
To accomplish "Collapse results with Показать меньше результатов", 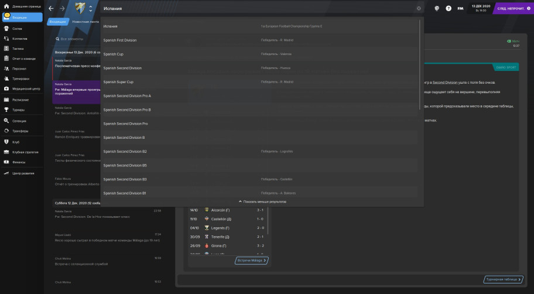I will point(262,201).
